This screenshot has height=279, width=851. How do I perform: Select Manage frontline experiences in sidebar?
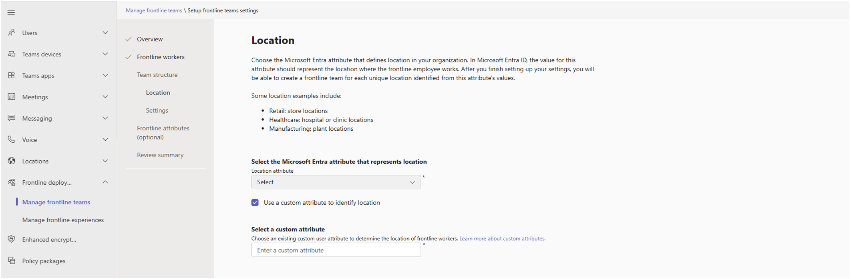pos(63,220)
